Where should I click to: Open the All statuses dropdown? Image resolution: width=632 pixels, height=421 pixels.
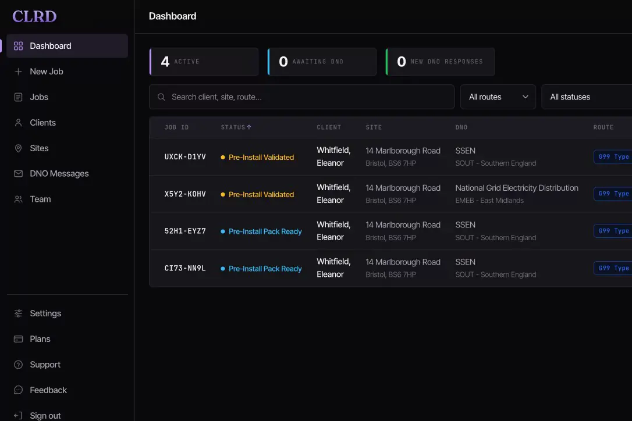[x=587, y=97]
